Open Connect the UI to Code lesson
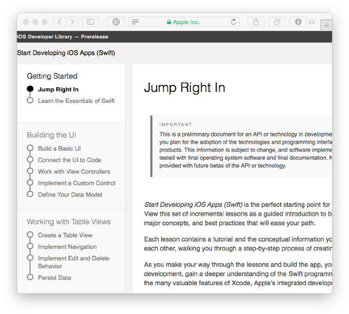The image size is (349, 314). tap(69, 160)
